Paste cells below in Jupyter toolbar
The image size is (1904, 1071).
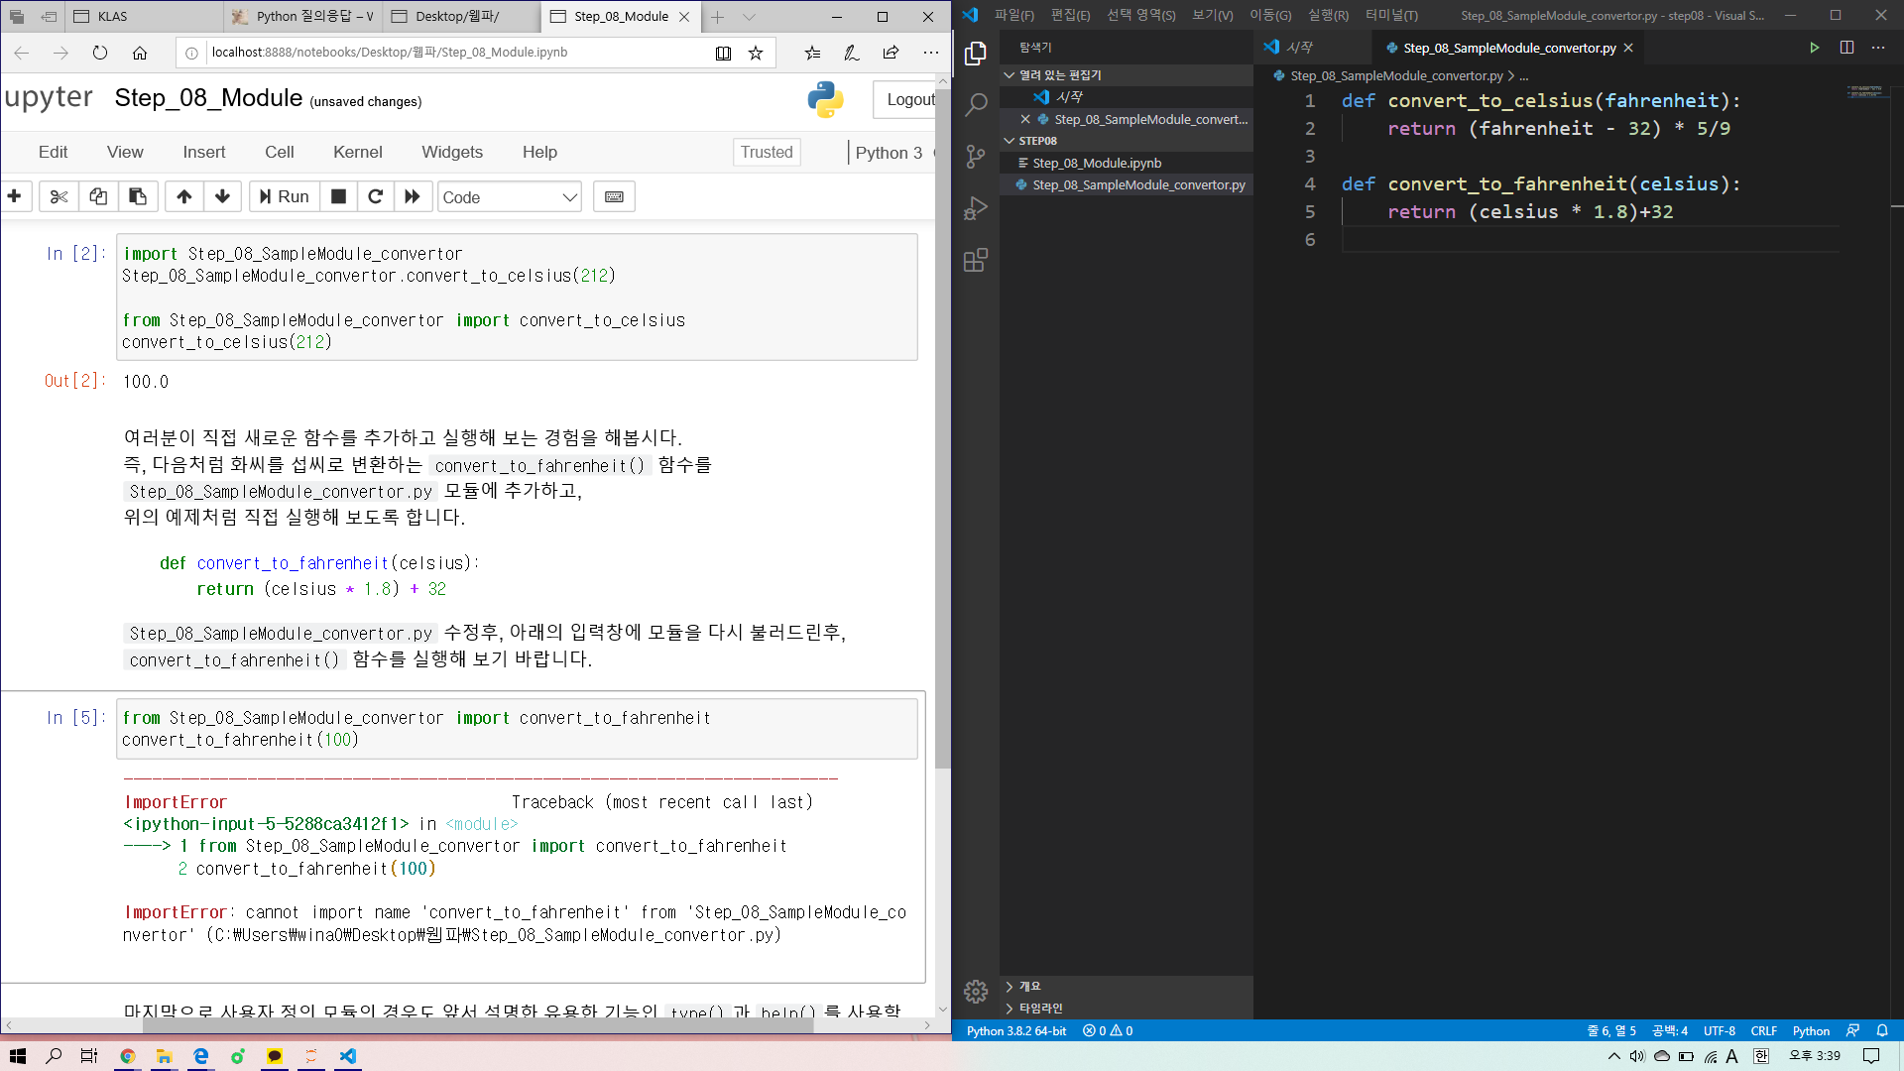(x=138, y=196)
